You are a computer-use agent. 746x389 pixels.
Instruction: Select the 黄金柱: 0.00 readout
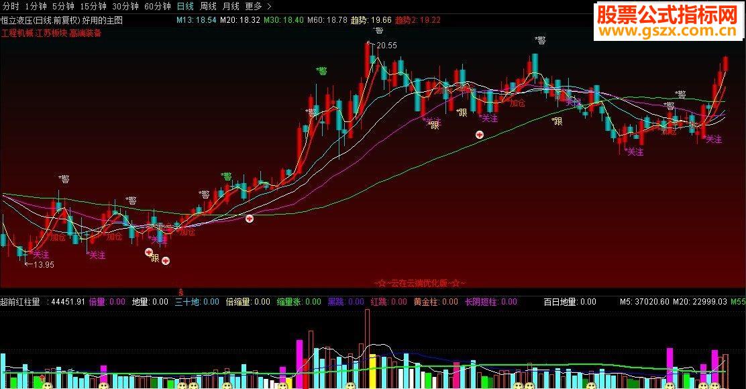point(436,302)
